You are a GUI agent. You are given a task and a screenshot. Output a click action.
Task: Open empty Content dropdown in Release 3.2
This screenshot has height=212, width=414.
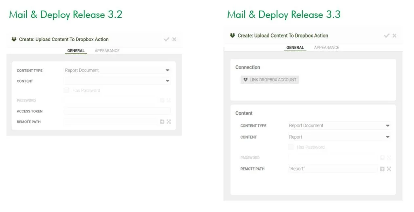click(117, 81)
